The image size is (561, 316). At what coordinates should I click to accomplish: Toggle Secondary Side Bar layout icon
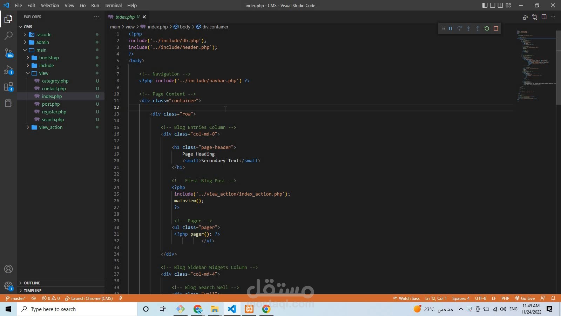pos(500,5)
